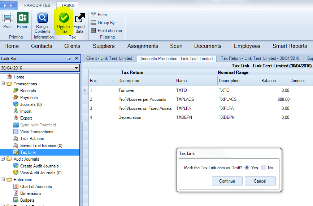Image resolution: width=313 pixels, height=206 pixels.
Task: Click the Excel Export icon
Action: pos(23,18)
